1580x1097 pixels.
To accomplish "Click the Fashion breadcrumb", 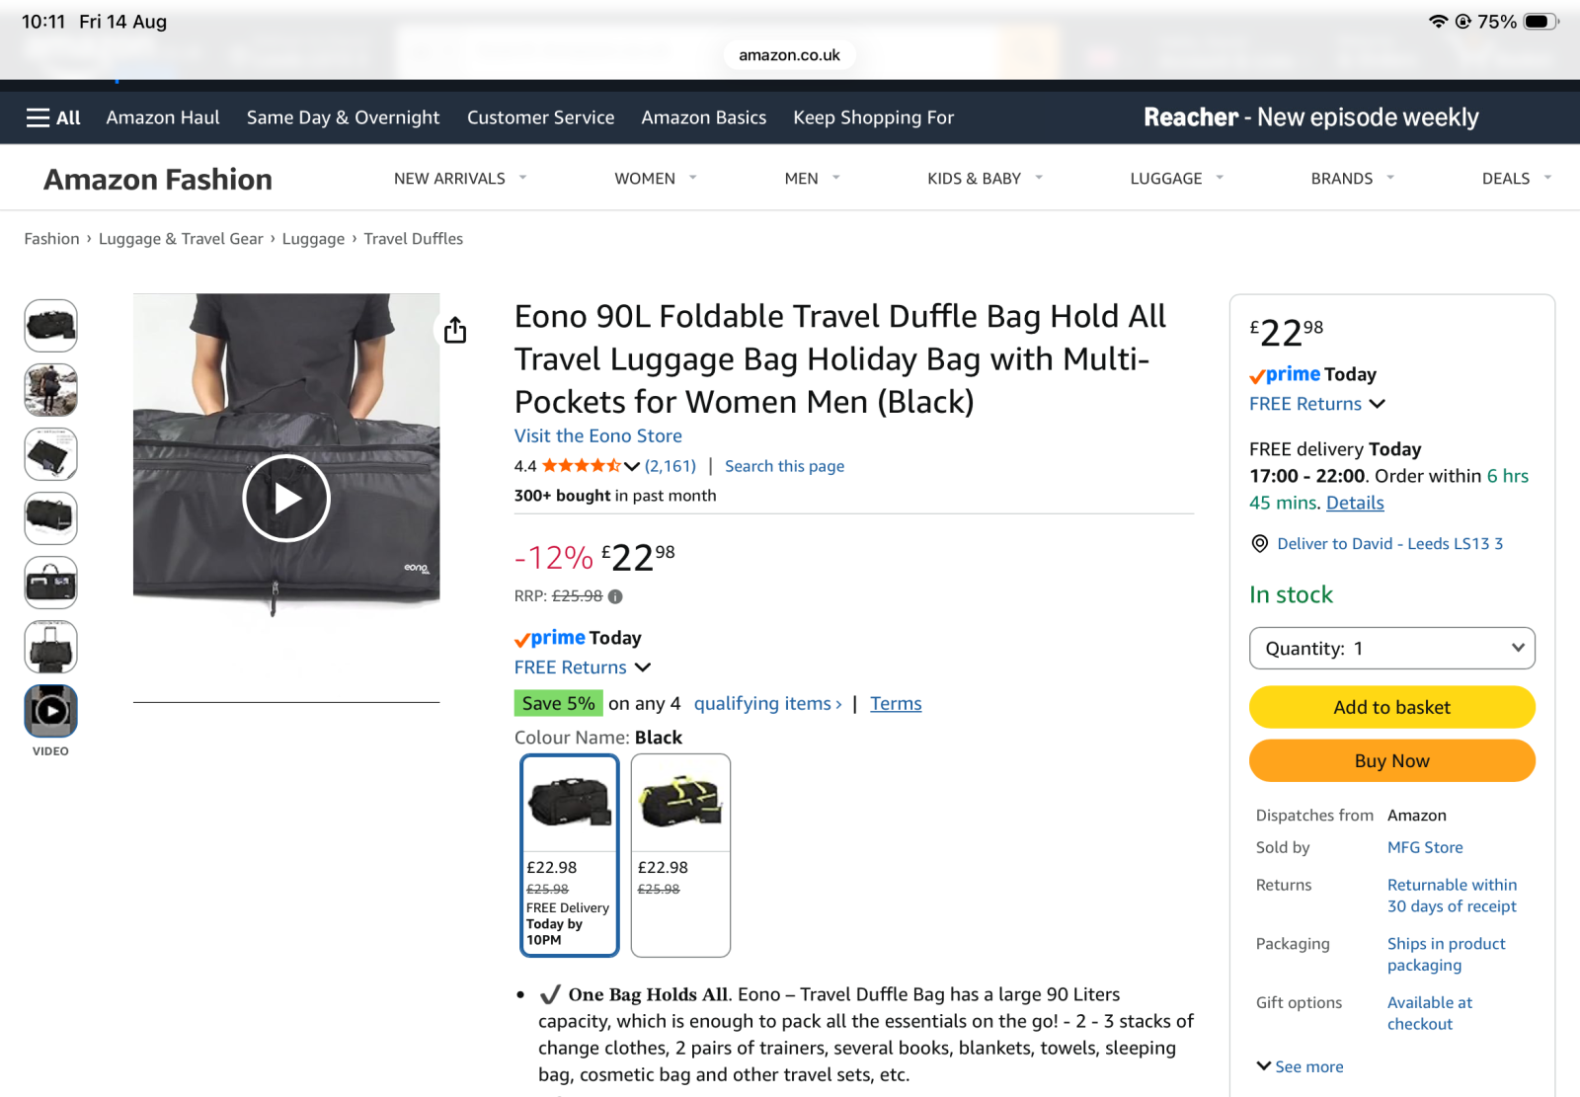I will (51, 239).
